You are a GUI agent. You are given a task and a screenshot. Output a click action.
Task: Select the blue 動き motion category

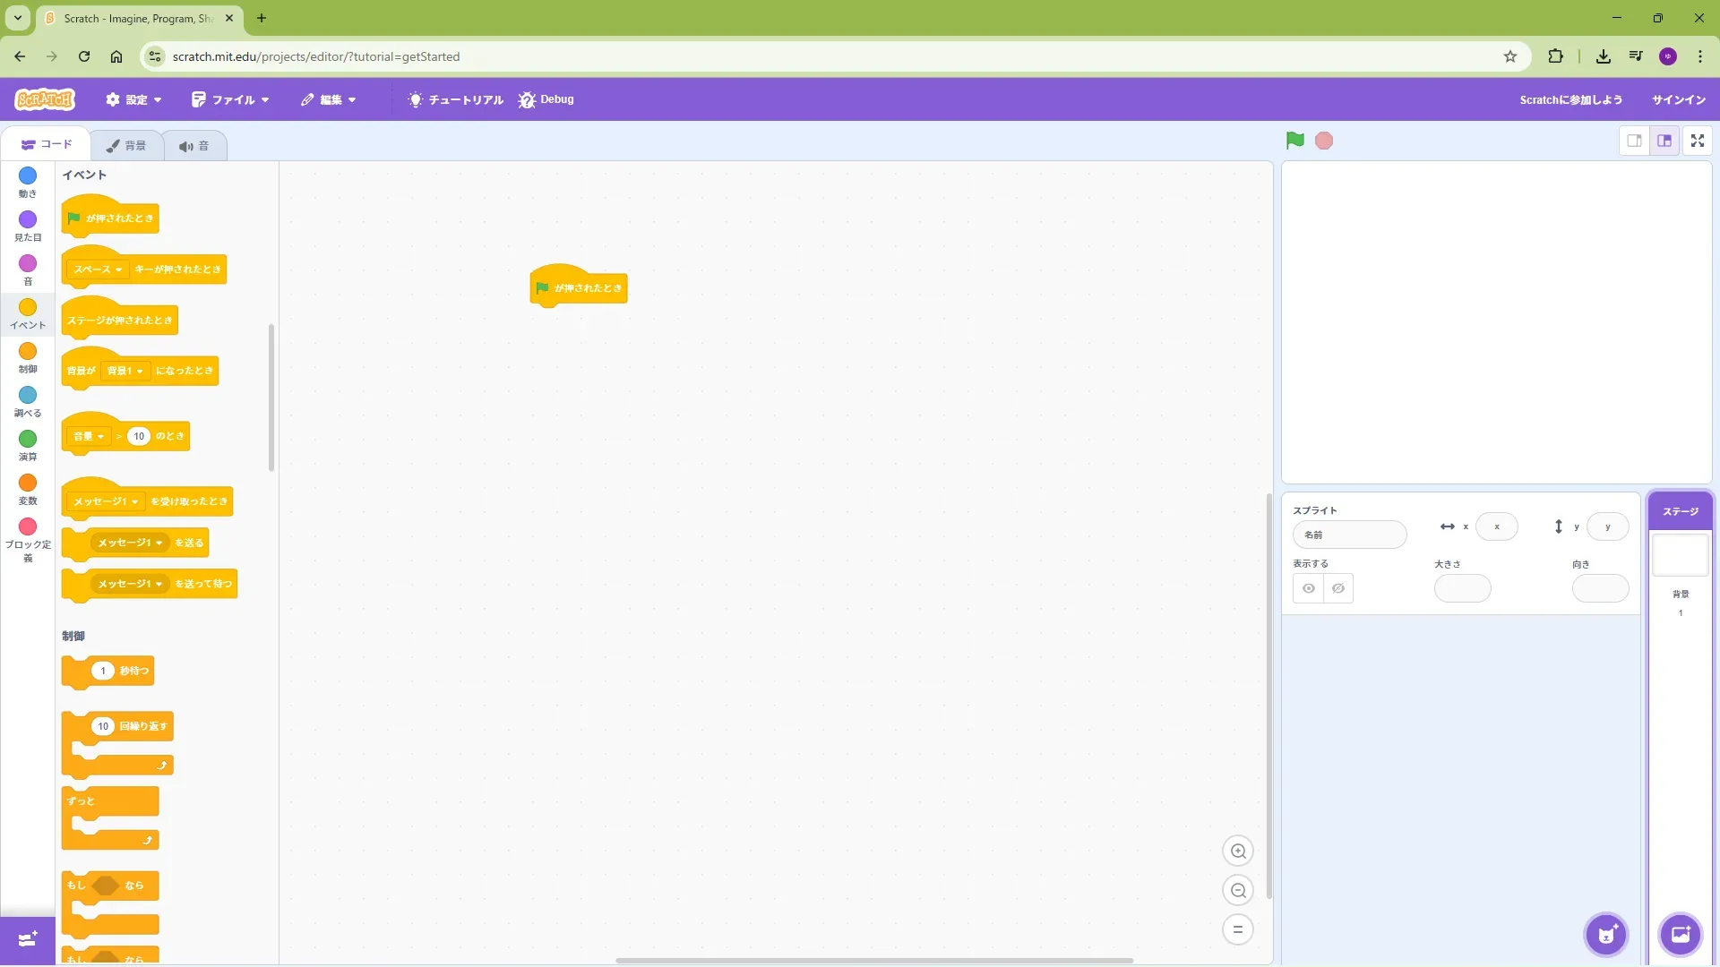tap(28, 180)
